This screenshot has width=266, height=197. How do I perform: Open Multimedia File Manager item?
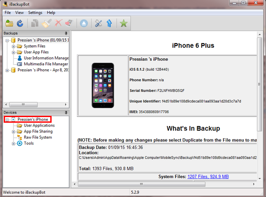46,64
